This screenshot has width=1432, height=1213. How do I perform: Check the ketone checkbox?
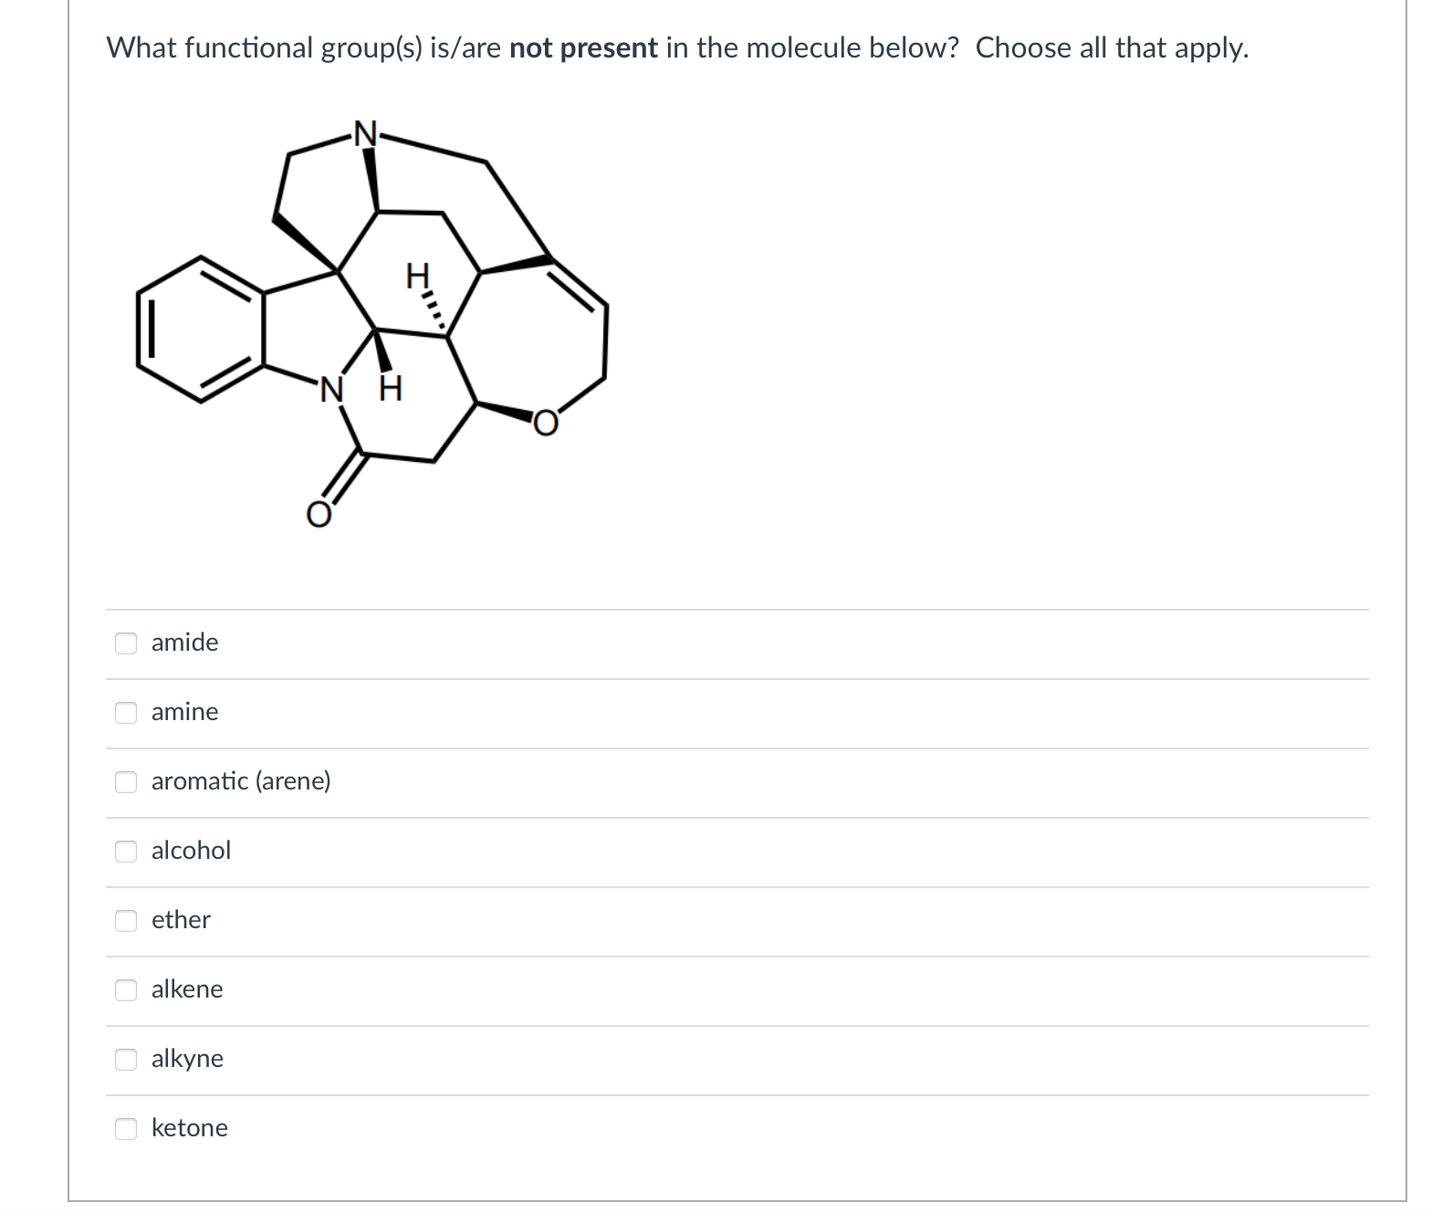click(x=126, y=1130)
